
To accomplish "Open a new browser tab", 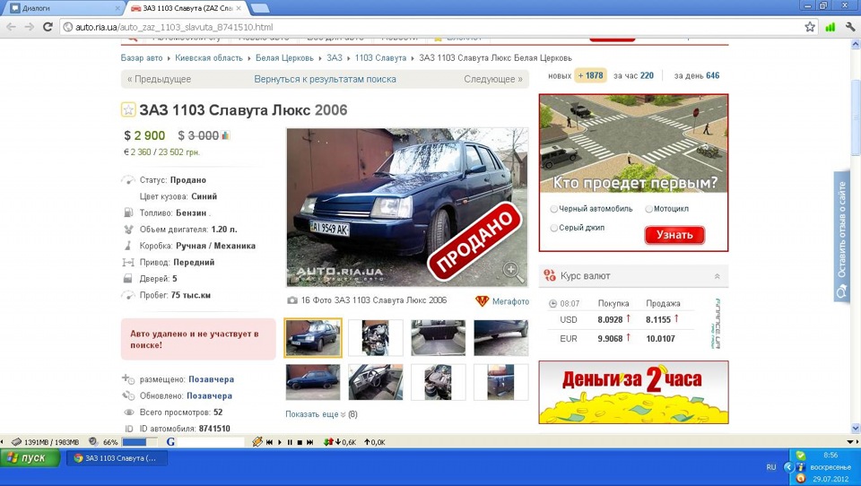I will (260, 8).
